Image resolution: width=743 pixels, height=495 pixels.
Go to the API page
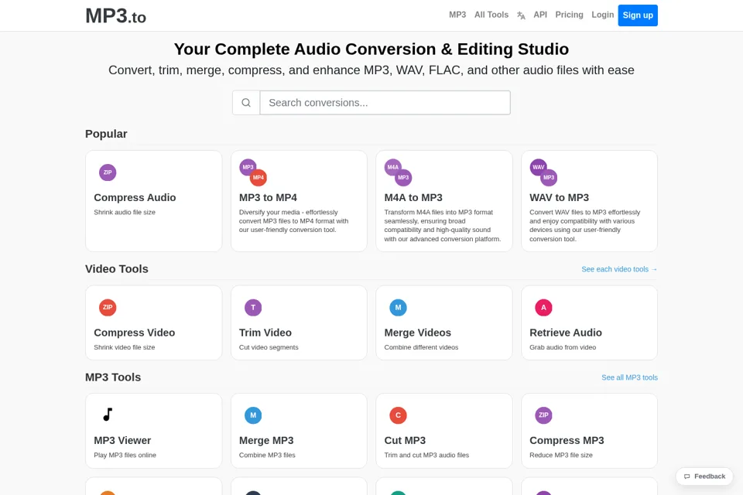coord(540,15)
